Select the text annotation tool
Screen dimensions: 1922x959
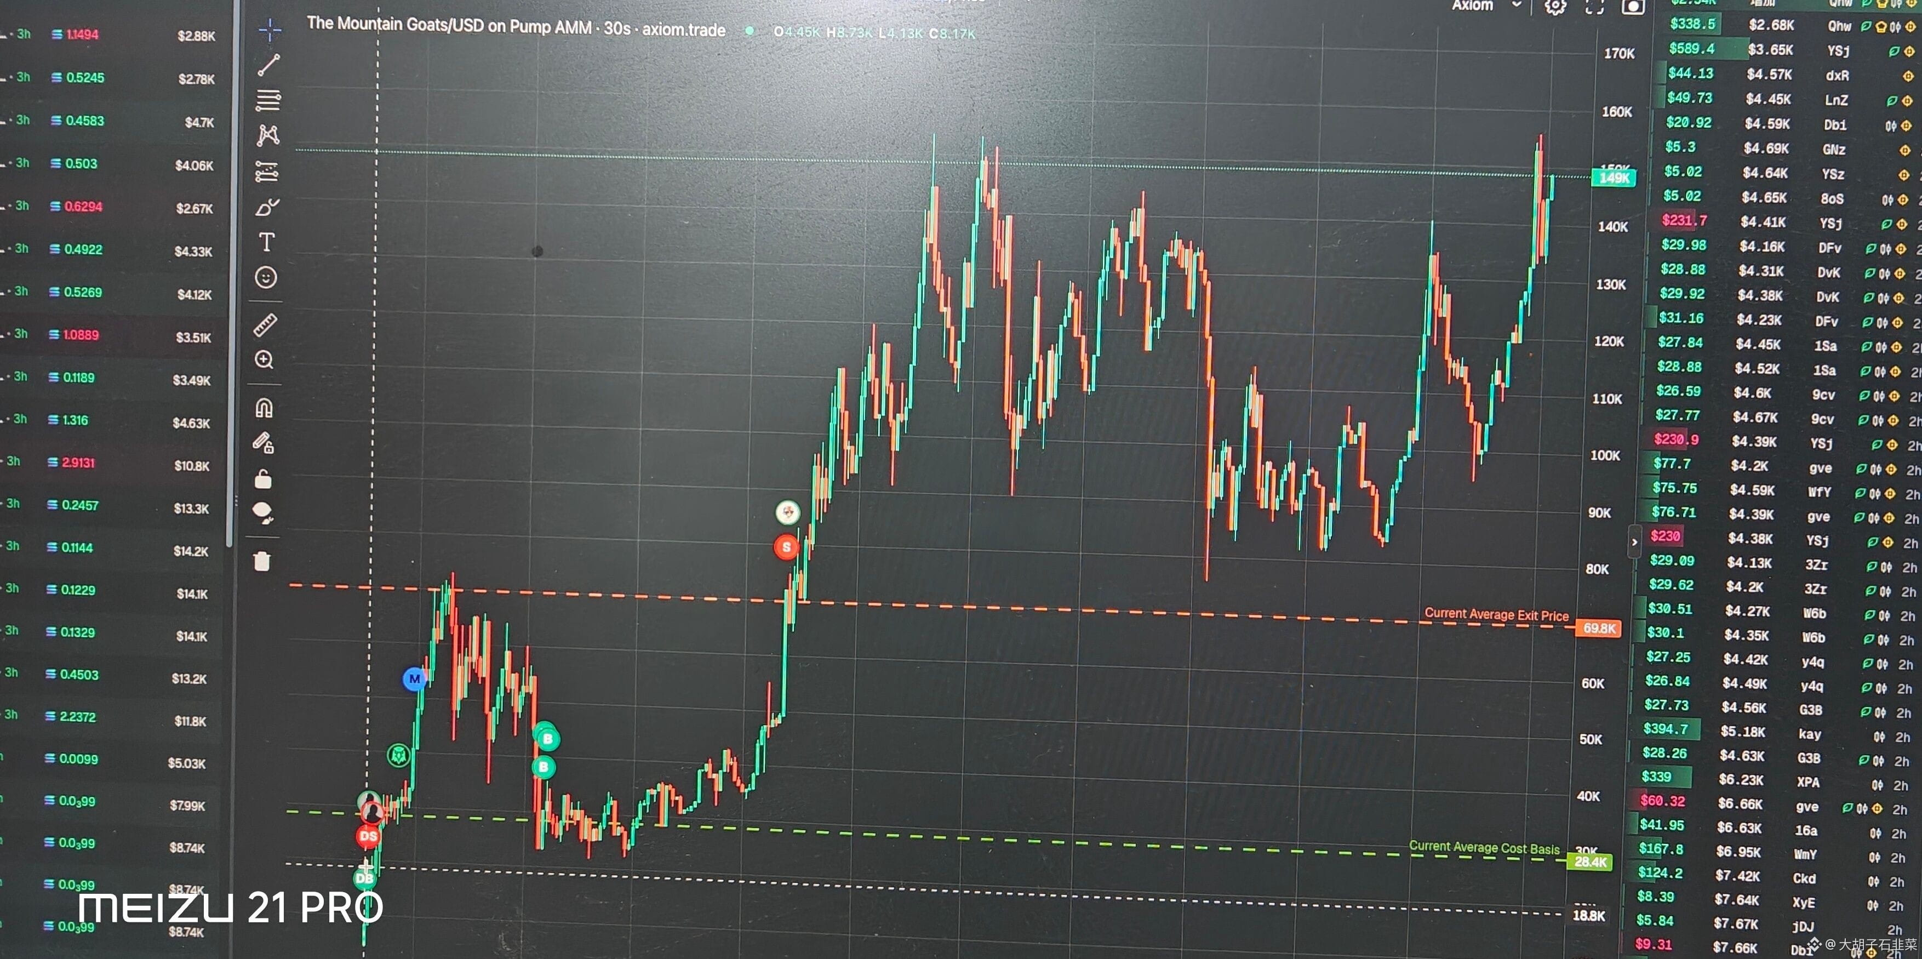pyautogui.click(x=266, y=242)
